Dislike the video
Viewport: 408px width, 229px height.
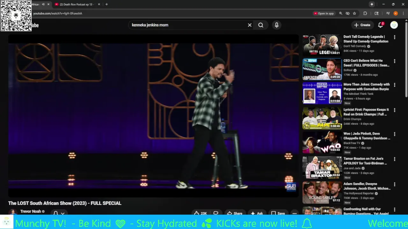(216, 213)
